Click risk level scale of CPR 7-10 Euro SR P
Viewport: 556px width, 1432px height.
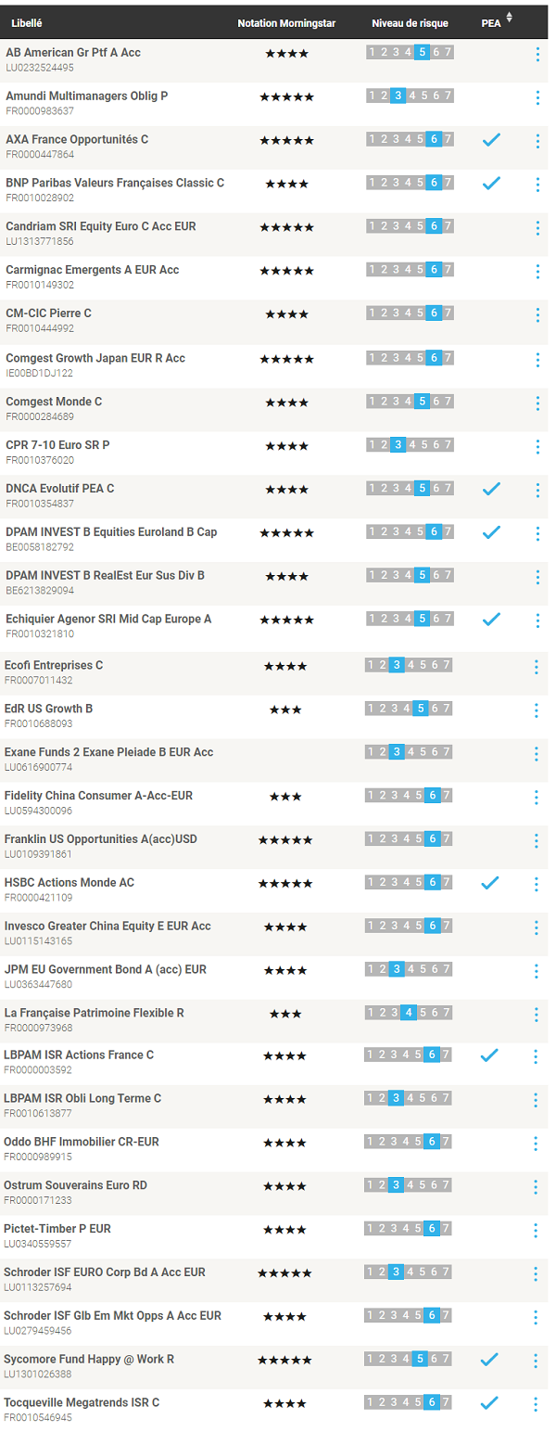coord(410,445)
